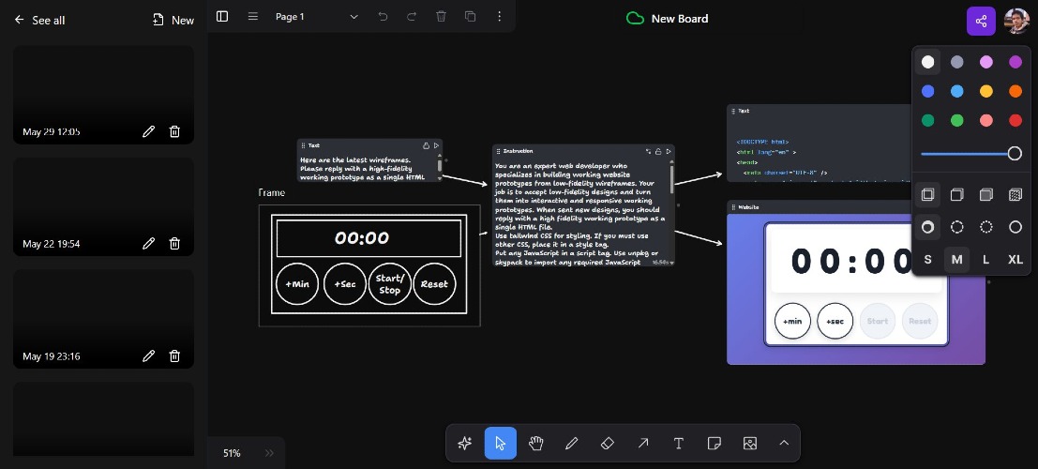Adjust the opacity slider handle

(1015, 154)
